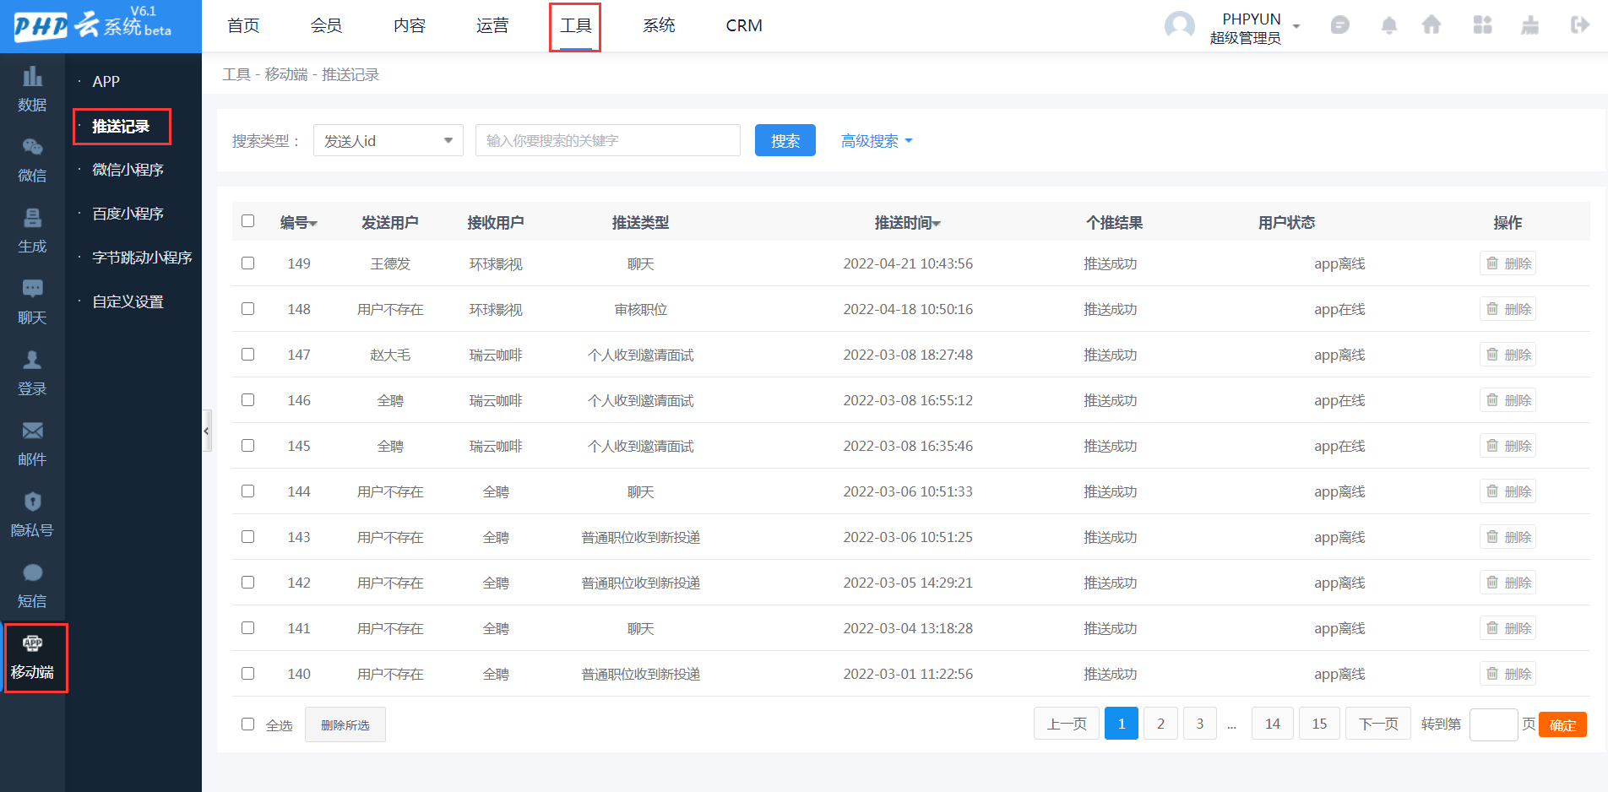
Task: Sort by 推送时间 column arrow
Action: point(937,224)
